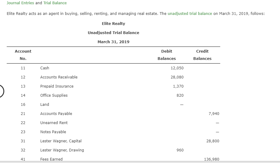Image resolution: width=280 pixels, height=163 pixels.
Task: Select the Accounts Payable account name
Action: coord(56,114)
